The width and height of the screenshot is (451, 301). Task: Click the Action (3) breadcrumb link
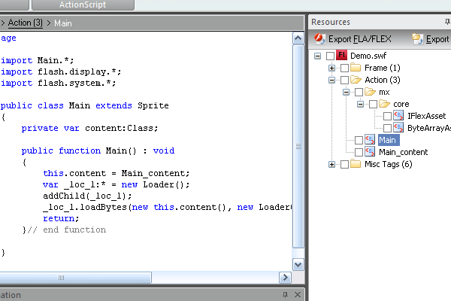pos(25,23)
